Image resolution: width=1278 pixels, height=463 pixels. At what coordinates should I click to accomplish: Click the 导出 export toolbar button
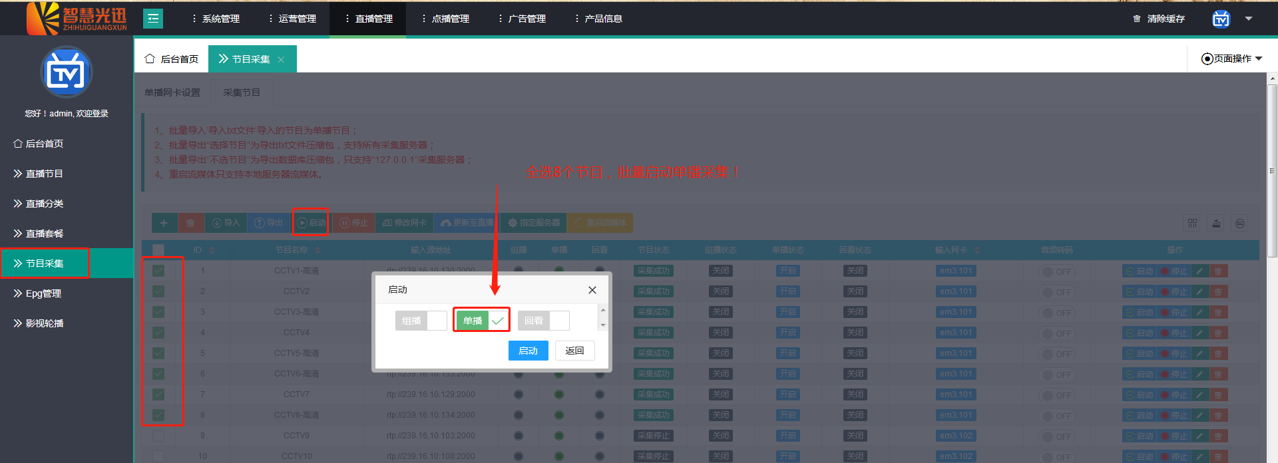click(269, 223)
